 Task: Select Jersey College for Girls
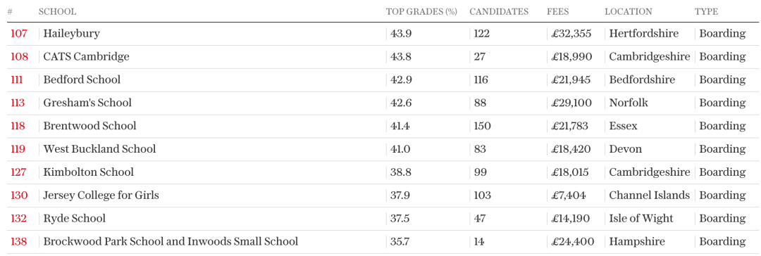[x=101, y=196]
